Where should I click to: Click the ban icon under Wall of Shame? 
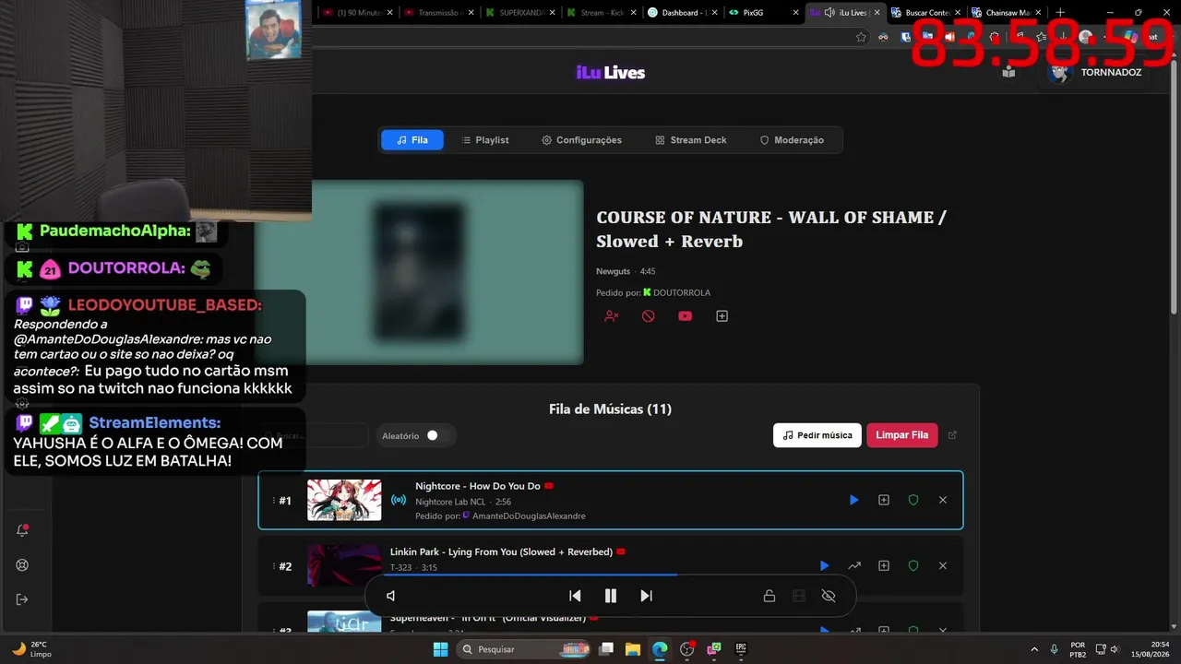click(649, 316)
